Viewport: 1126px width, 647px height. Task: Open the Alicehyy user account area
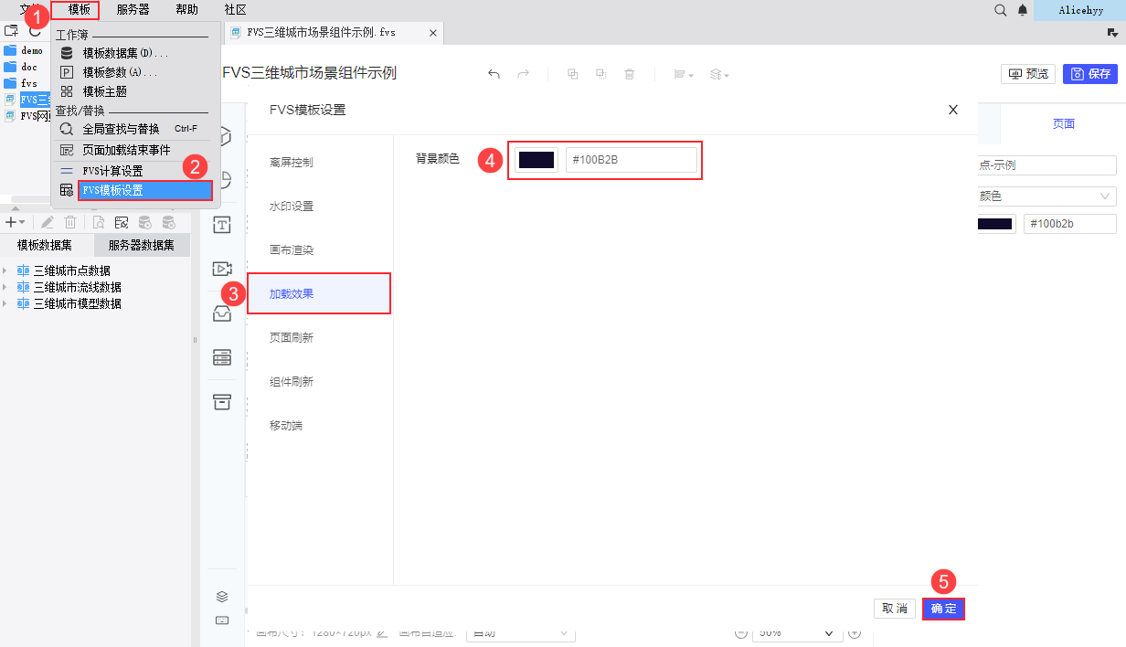[x=1079, y=10]
